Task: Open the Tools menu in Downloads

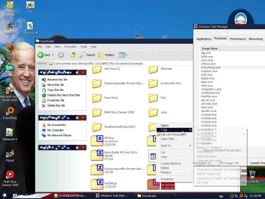Action: 84,47
